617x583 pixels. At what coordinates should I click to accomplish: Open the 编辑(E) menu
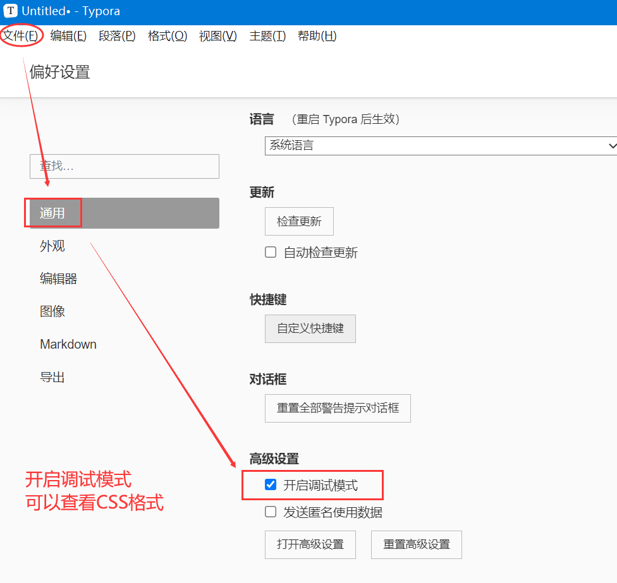point(68,36)
